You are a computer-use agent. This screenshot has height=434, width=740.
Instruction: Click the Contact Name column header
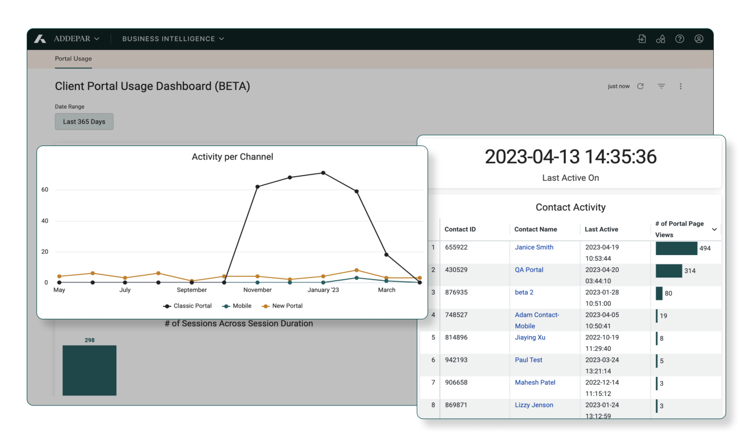535,229
